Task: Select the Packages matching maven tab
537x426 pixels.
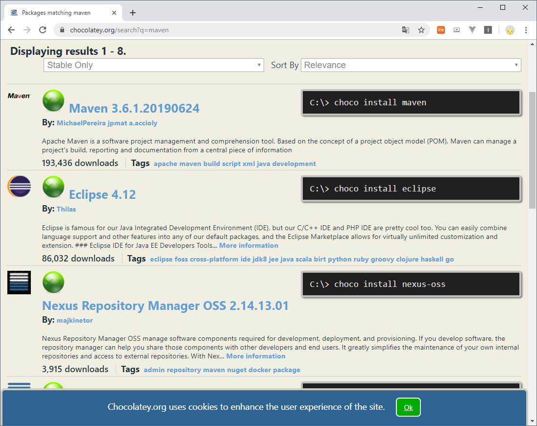Action: [x=63, y=13]
